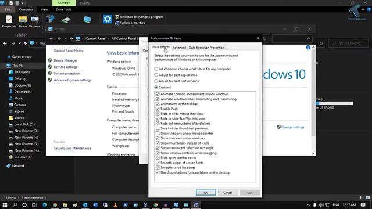Toggle Slide open combo boxes
The width and height of the screenshot is (372, 209).
point(158,158)
